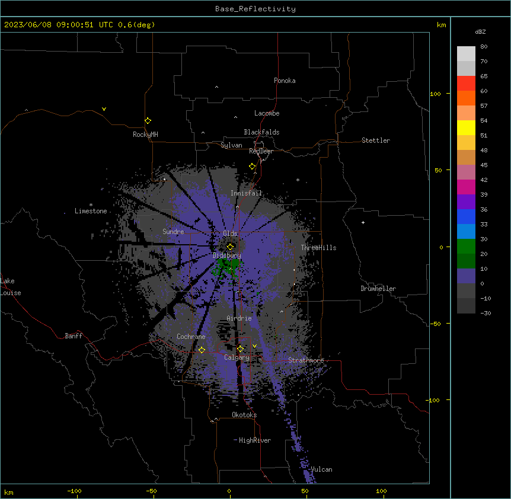Viewport: 511px width, 499px height.
Task: Click the Base_Reflectivity title
Action: (255, 9)
